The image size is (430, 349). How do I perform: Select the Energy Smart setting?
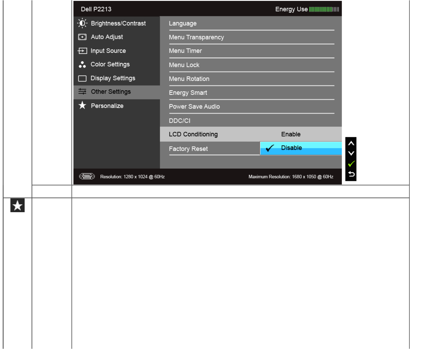(252, 93)
